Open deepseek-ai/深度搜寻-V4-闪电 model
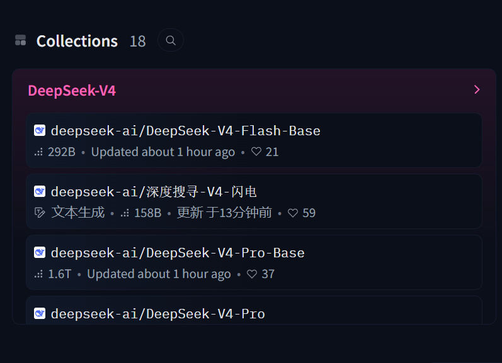The image size is (502, 363). 154,192
